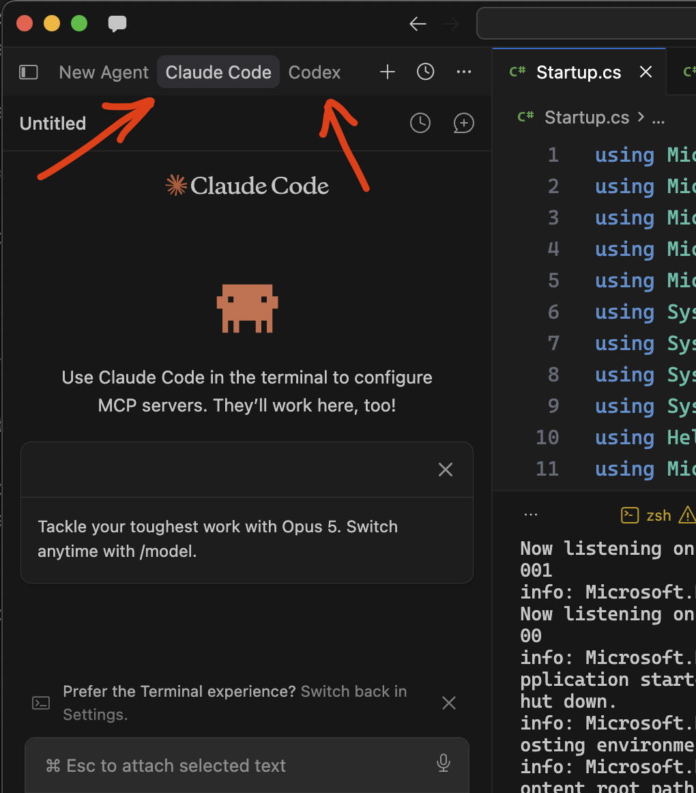696x793 pixels.
Task: Start new chat with bubble-plus icon
Action: [x=463, y=123]
